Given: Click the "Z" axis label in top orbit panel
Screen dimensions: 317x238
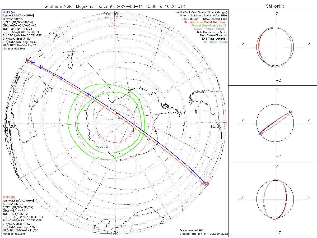Looking at the screenshot, I should coord(277,14).
